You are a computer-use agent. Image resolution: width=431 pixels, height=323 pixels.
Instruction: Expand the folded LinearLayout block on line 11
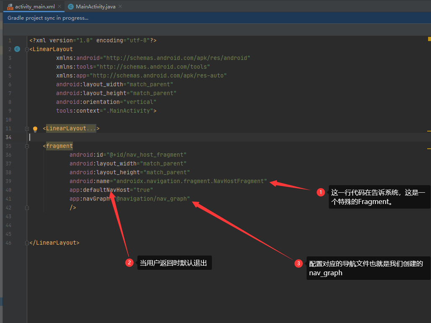pyautogui.click(x=26, y=128)
